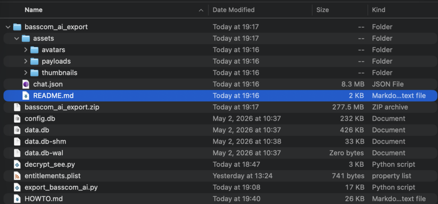Click the decrypt_see.py Python icon
438x204 pixels.
17,164
